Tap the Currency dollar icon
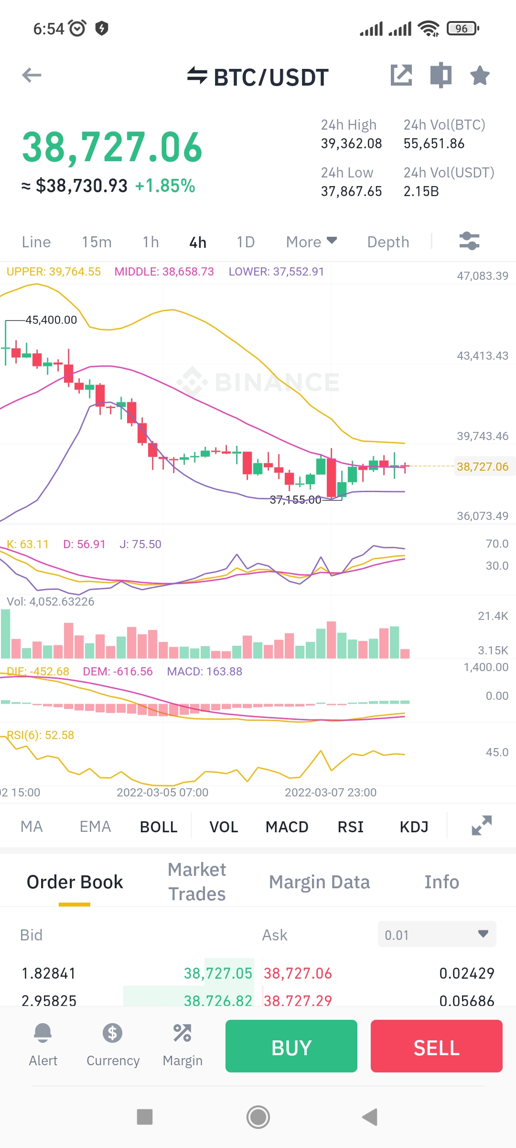 pyautogui.click(x=113, y=1033)
